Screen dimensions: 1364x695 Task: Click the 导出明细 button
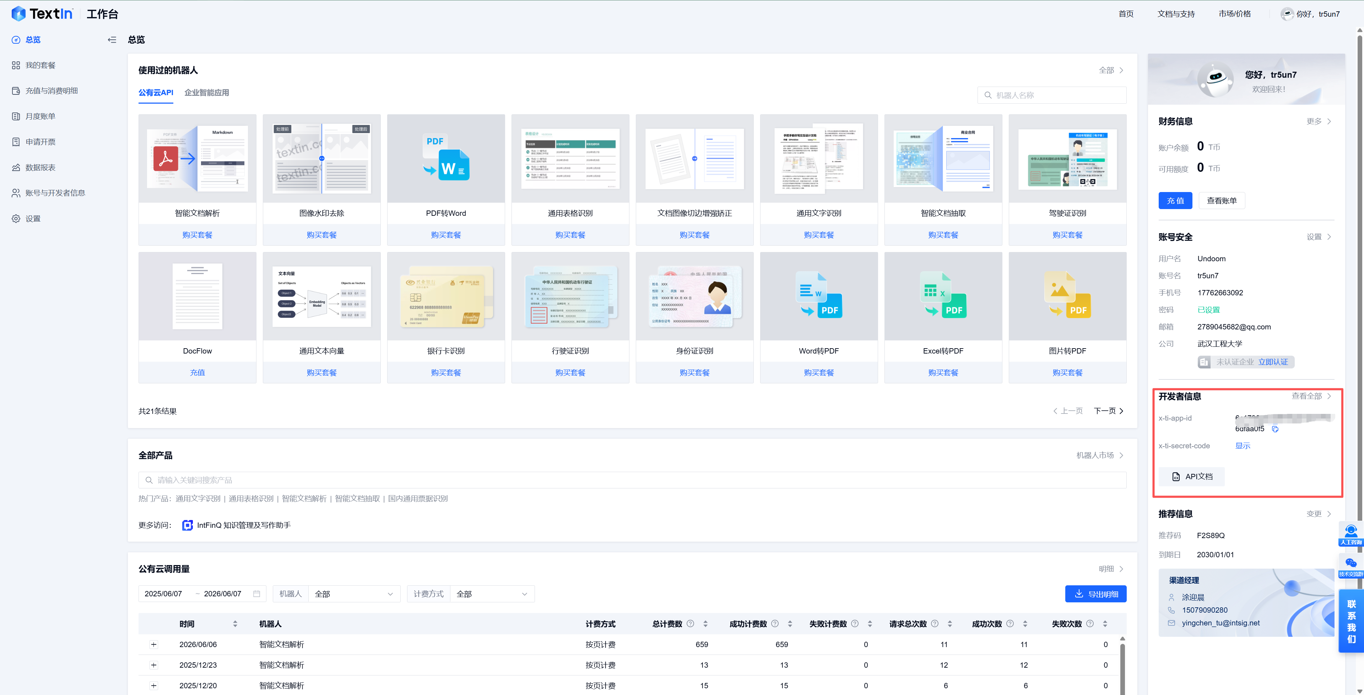[x=1095, y=594]
